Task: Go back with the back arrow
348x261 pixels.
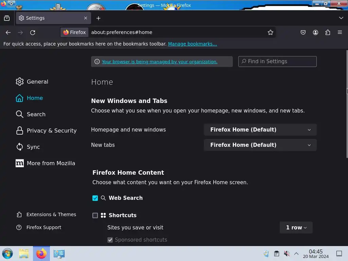Action: 8,33
